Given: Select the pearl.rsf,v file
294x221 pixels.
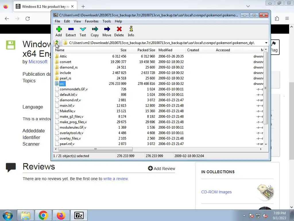Looking at the screenshot, I should [67, 144].
